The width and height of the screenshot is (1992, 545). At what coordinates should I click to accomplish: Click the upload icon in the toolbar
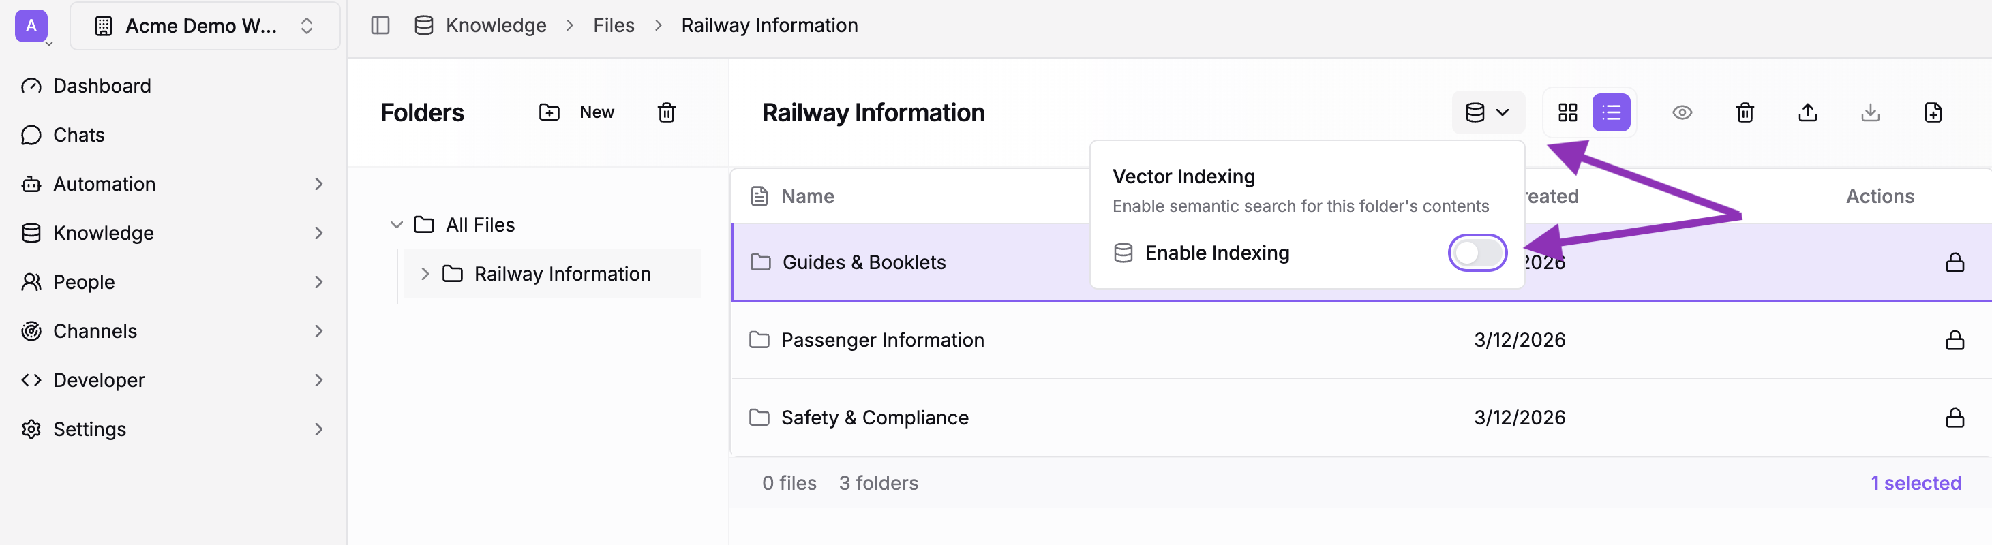click(x=1808, y=112)
